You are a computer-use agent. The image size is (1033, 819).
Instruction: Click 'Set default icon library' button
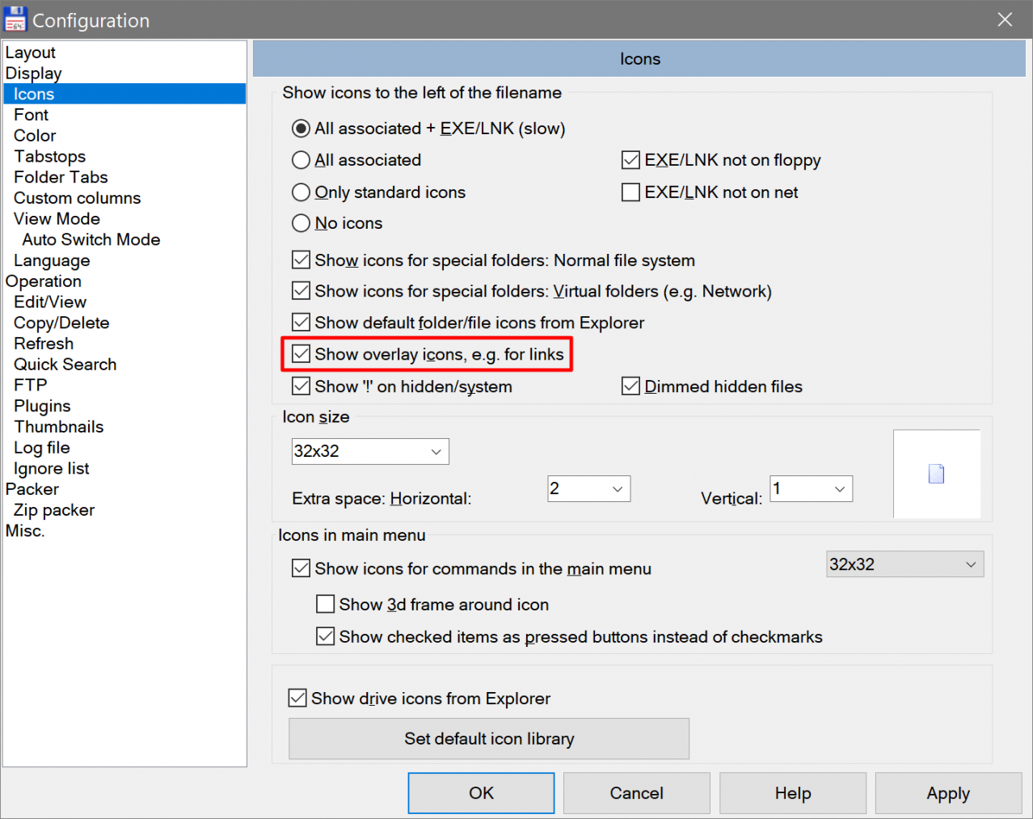pyautogui.click(x=489, y=739)
